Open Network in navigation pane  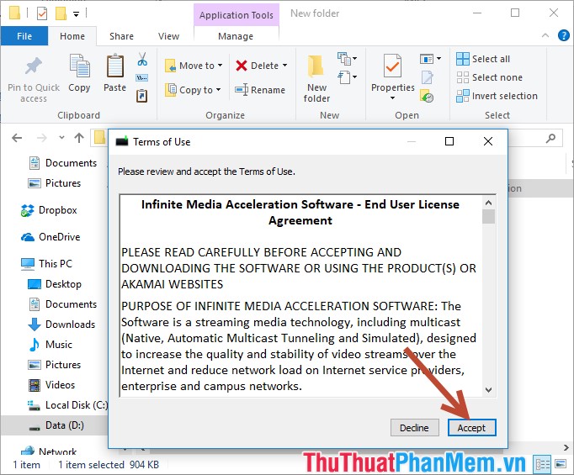49,451
